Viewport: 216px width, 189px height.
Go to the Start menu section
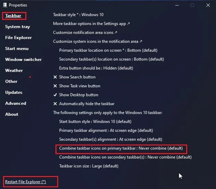tap(17, 49)
